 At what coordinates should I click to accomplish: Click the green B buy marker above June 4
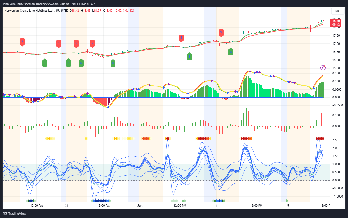point(231,52)
